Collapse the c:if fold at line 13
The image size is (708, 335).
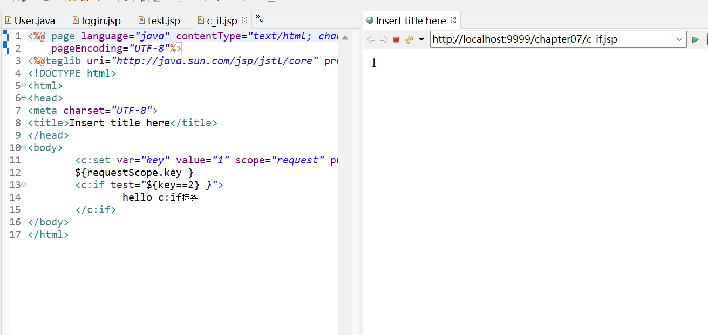pyautogui.click(x=24, y=184)
